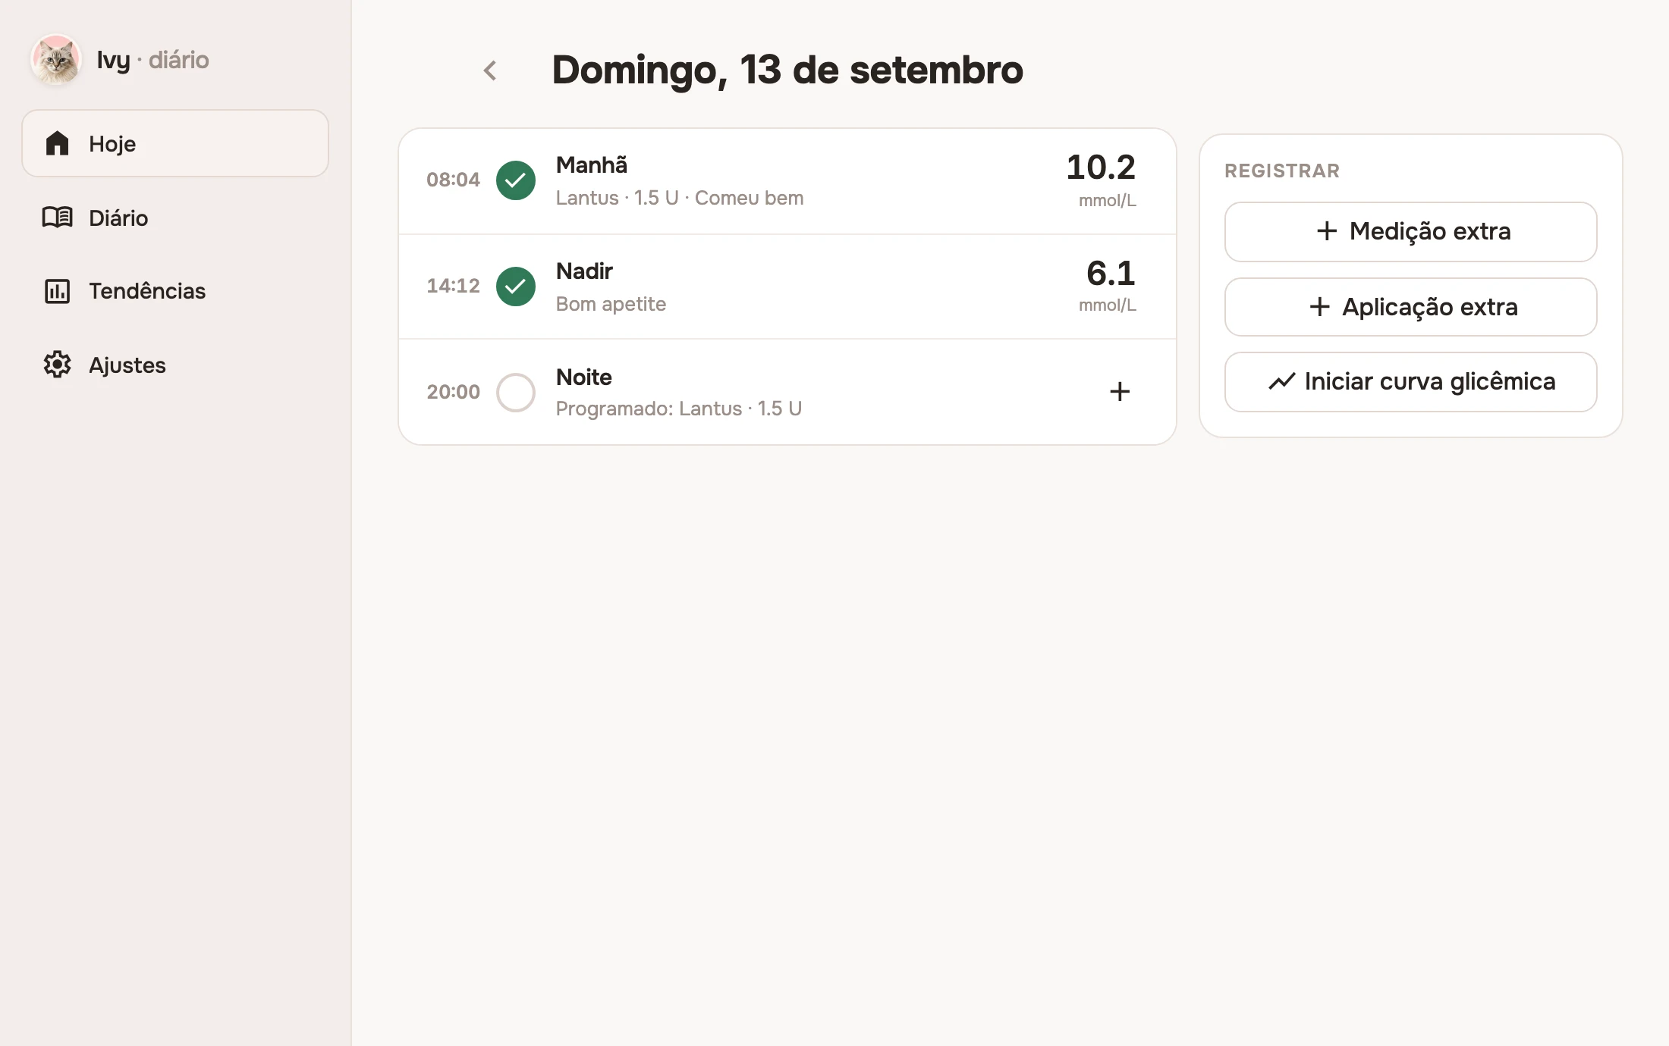This screenshot has width=1669, height=1046.
Task: Click the bar chart Tendências icon
Action: click(57, 291)
